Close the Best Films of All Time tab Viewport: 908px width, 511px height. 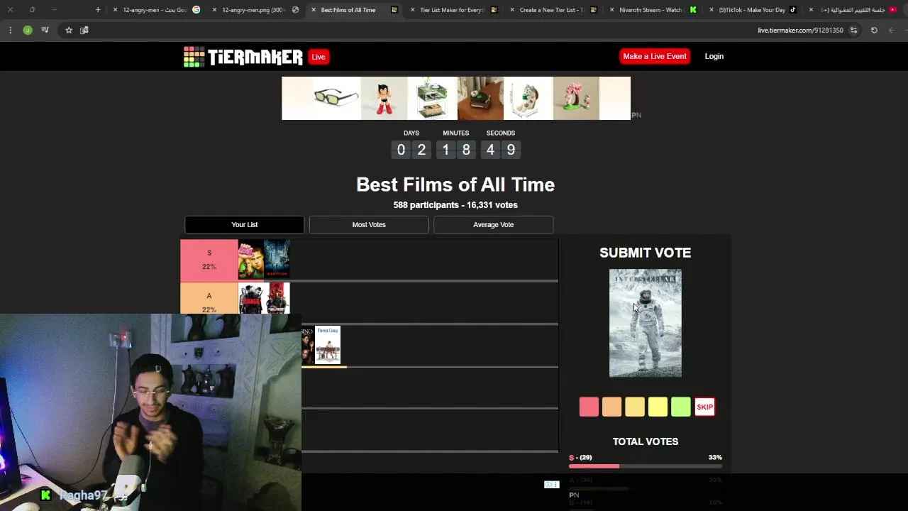coord(314,10)
